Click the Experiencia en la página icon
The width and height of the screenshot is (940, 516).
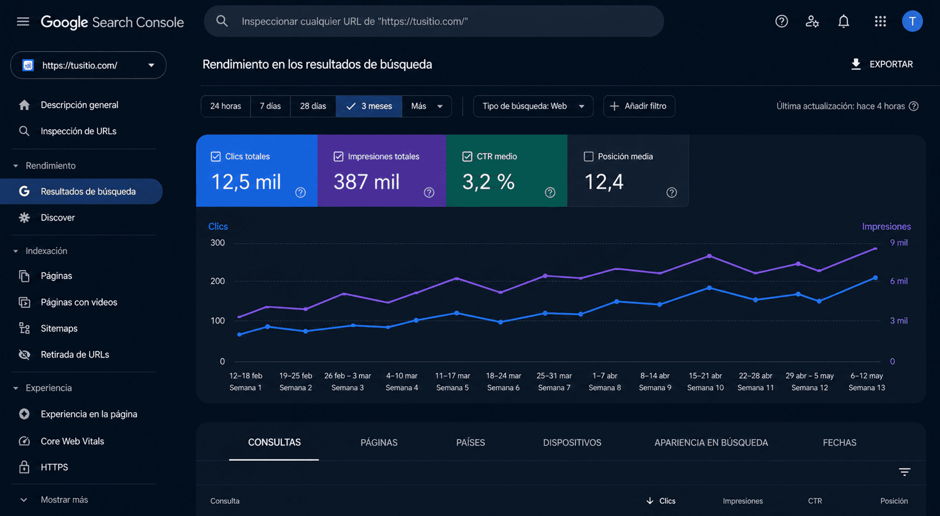24,414
